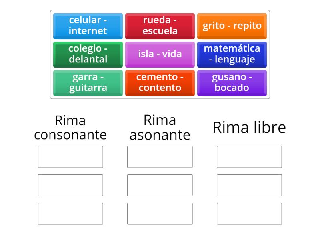Click the 'garra - guitarra' tile

(x=88, y=83)
